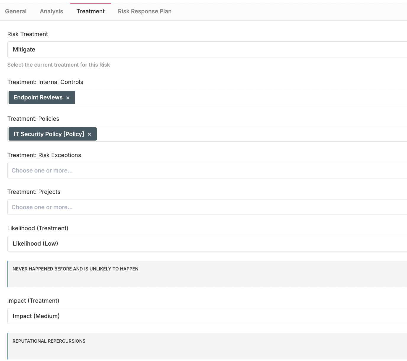Open the Impact (Medium) dropdown

[x=207, y=316]
